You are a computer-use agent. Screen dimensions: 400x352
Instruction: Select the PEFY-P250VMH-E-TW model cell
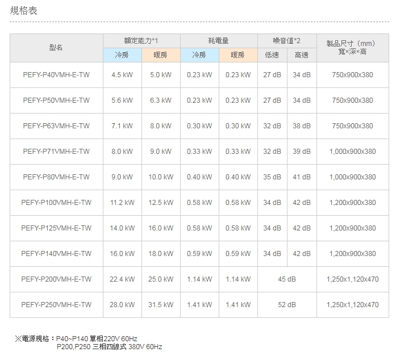(56, 305)
